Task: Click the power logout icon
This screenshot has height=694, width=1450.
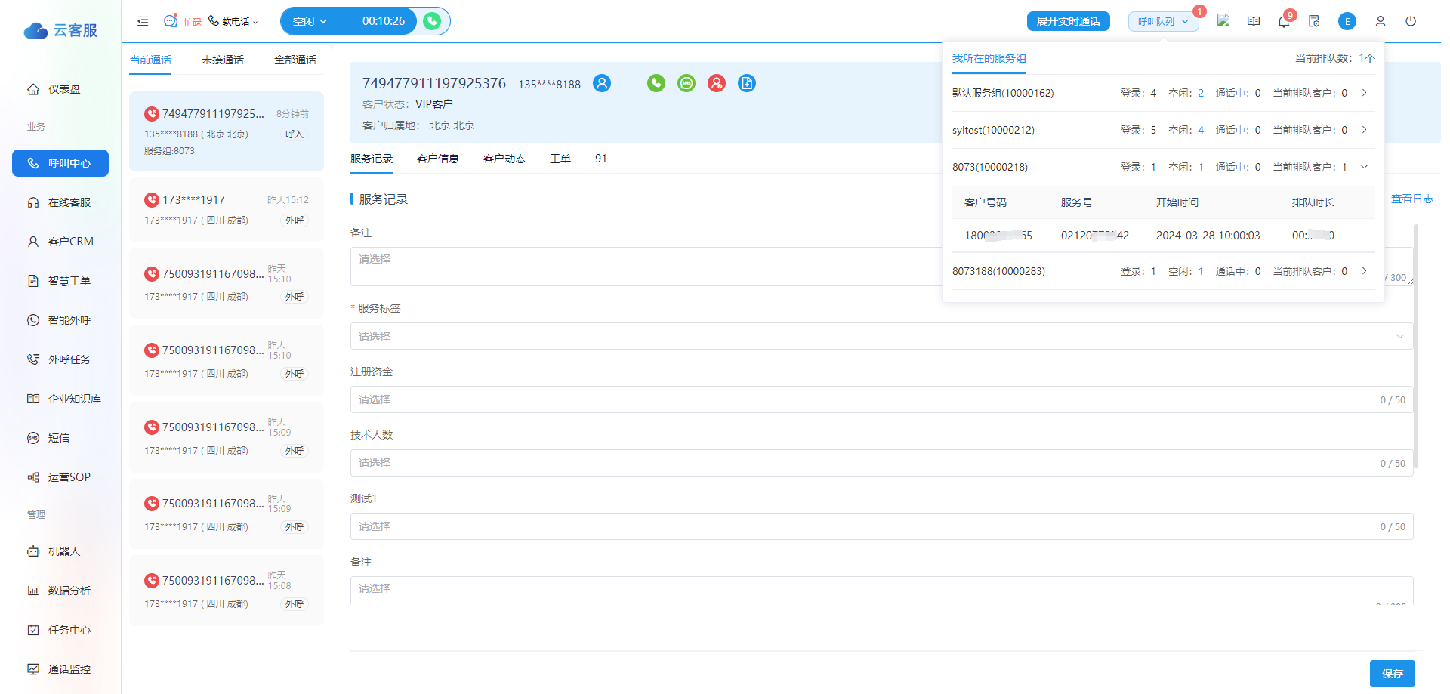Action: tap(1411, 21)
